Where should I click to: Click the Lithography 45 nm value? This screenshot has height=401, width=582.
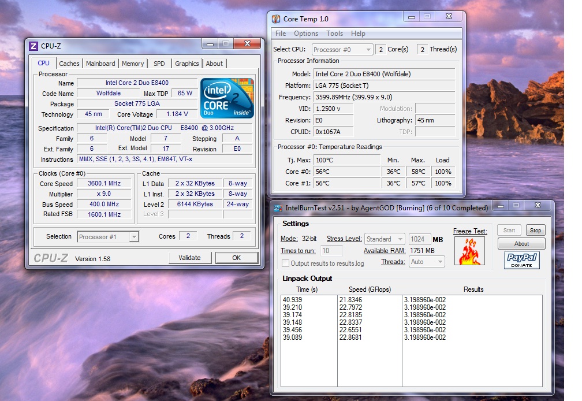(x=435, y=120)
